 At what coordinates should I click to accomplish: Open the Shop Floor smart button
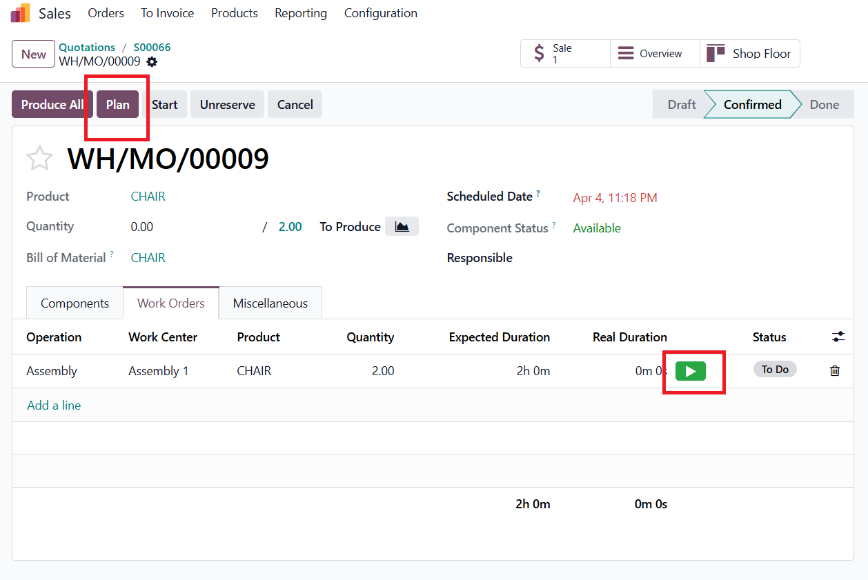[x=750, y=54]
